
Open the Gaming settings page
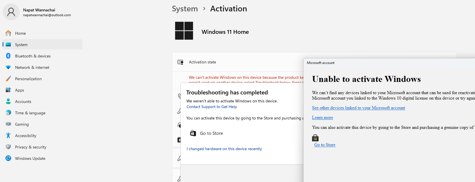(42, 124)
